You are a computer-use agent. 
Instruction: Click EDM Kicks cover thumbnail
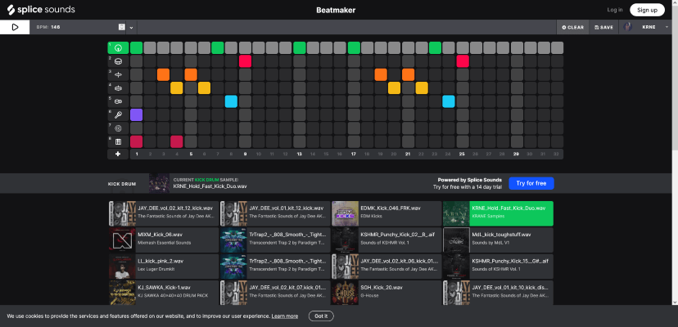point(345,213)
